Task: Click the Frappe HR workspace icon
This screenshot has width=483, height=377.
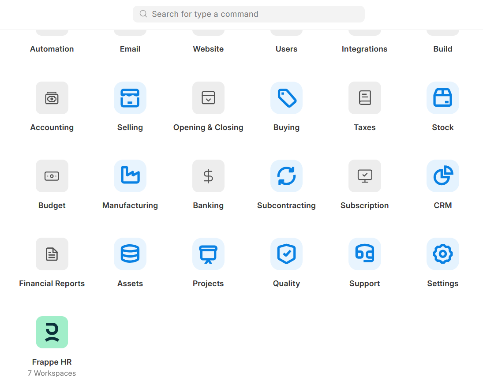Action: [x=52, y=332]
